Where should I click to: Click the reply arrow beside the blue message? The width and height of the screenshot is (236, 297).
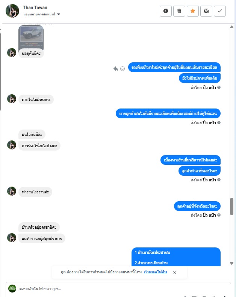click(x=116, y=69)
